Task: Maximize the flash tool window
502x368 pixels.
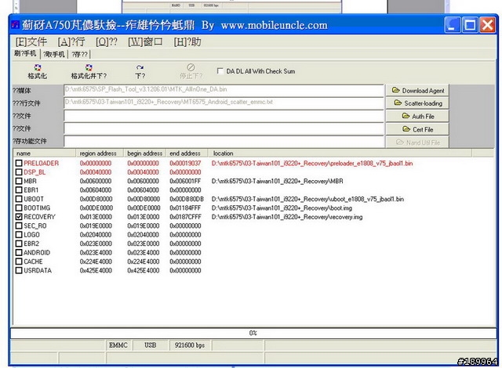Action: click(470, 25)
